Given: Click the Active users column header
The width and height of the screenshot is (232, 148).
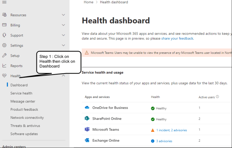Looking at the screenshot, I should coord(206,97).
